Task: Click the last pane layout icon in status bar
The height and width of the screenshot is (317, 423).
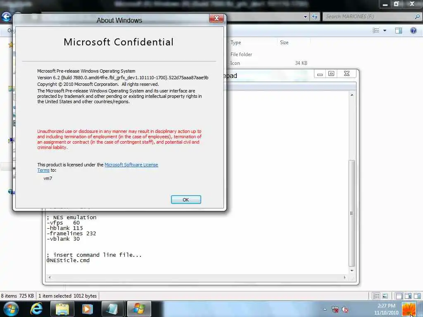Action: [x=417, y=296]
